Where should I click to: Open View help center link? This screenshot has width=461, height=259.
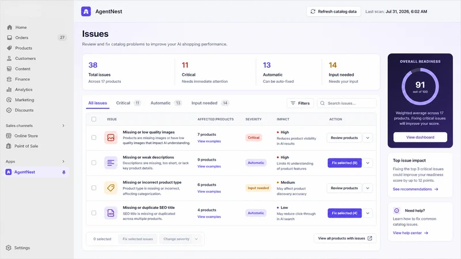(410, 233)
